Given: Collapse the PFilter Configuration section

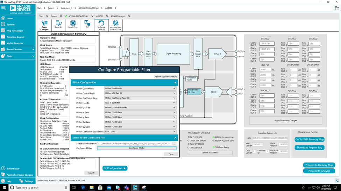Looking at the screenshot, I should 175,83.
